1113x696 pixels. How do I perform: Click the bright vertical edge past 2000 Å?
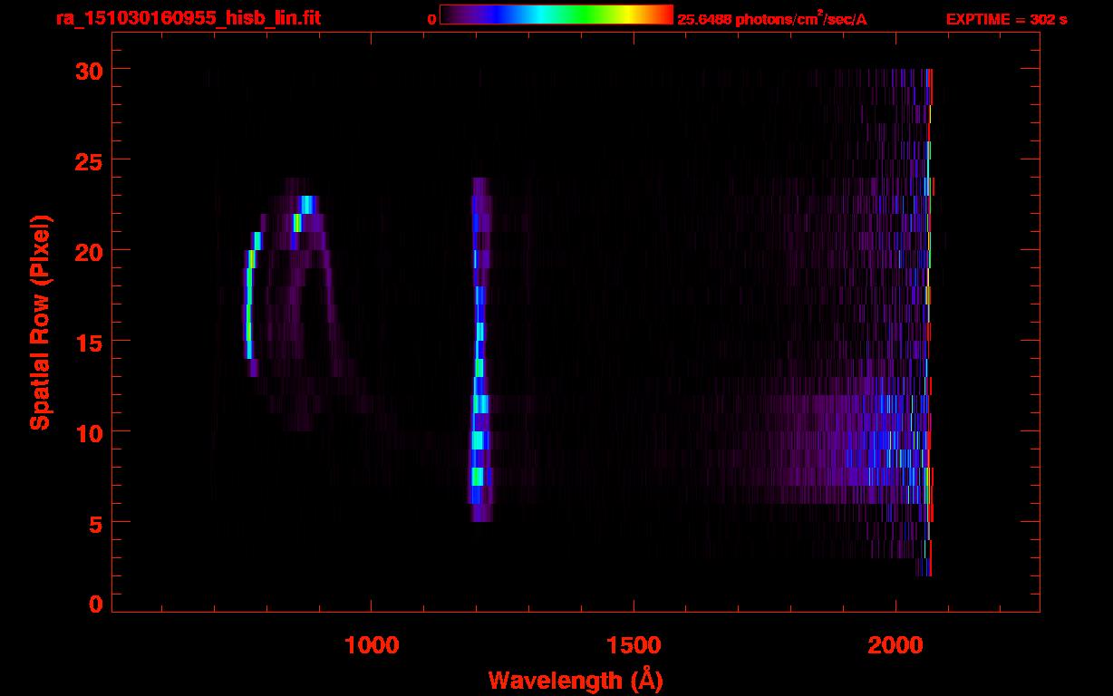tap(930, 323)
